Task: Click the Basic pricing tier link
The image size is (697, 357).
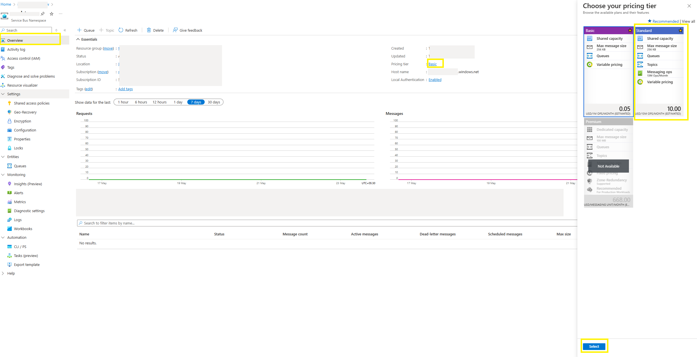Action: pos(433,64)
